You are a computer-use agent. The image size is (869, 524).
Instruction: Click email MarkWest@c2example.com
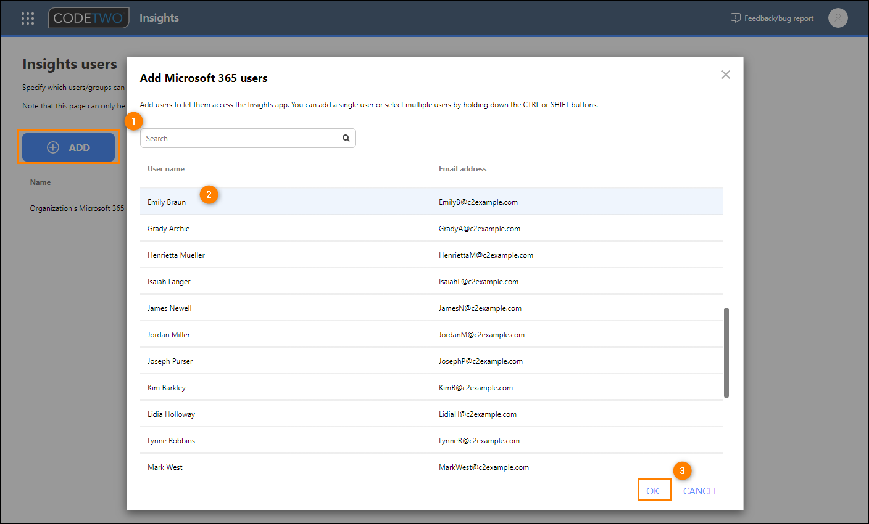click(x=484, y=467)
